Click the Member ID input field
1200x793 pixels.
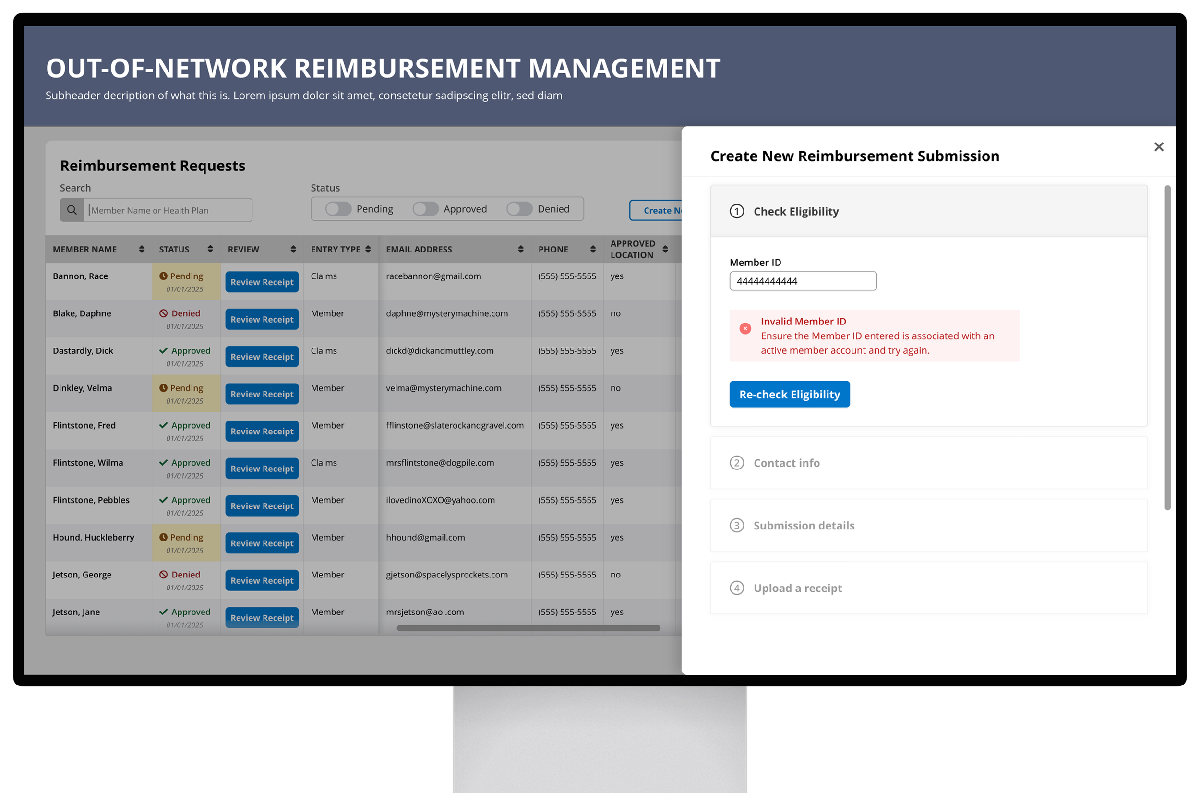pyautogui.click(x=803, y=281)
